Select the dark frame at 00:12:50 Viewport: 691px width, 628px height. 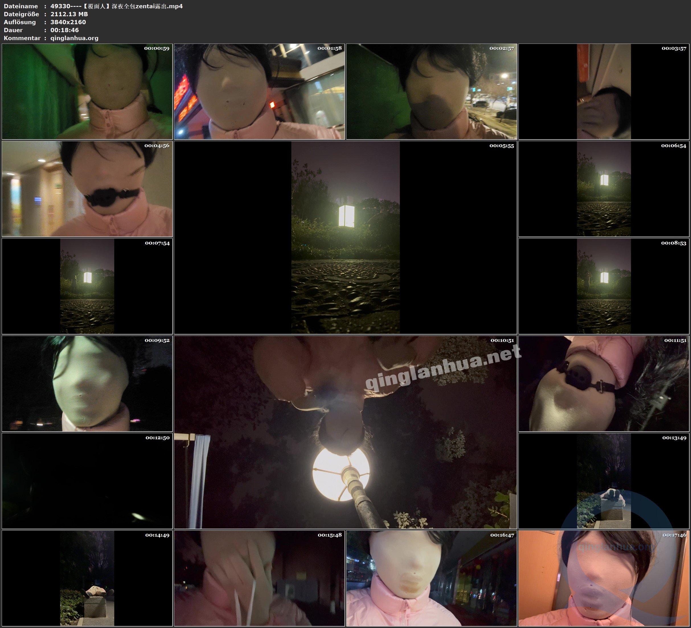[87, 481]
